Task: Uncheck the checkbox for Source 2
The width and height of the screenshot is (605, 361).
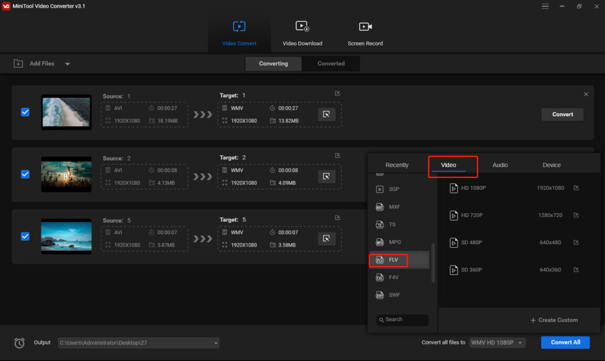Action: (x=25, y=174)
